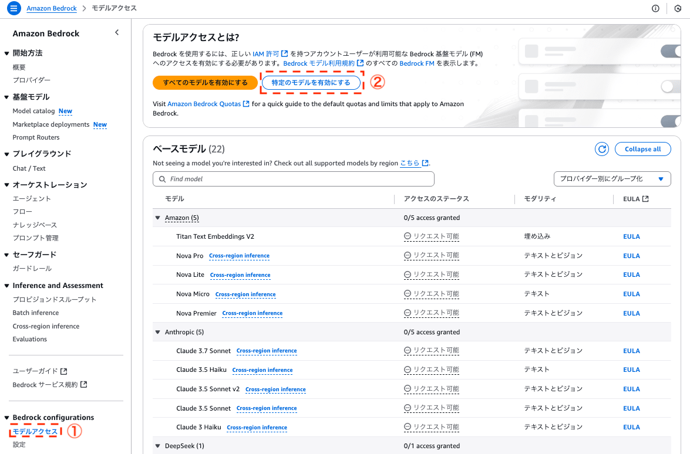Open the EULA link for Claude 3.5 Sonnet v2
The image size is (690, 454).
pyautogui.click(x=631, y=389)
